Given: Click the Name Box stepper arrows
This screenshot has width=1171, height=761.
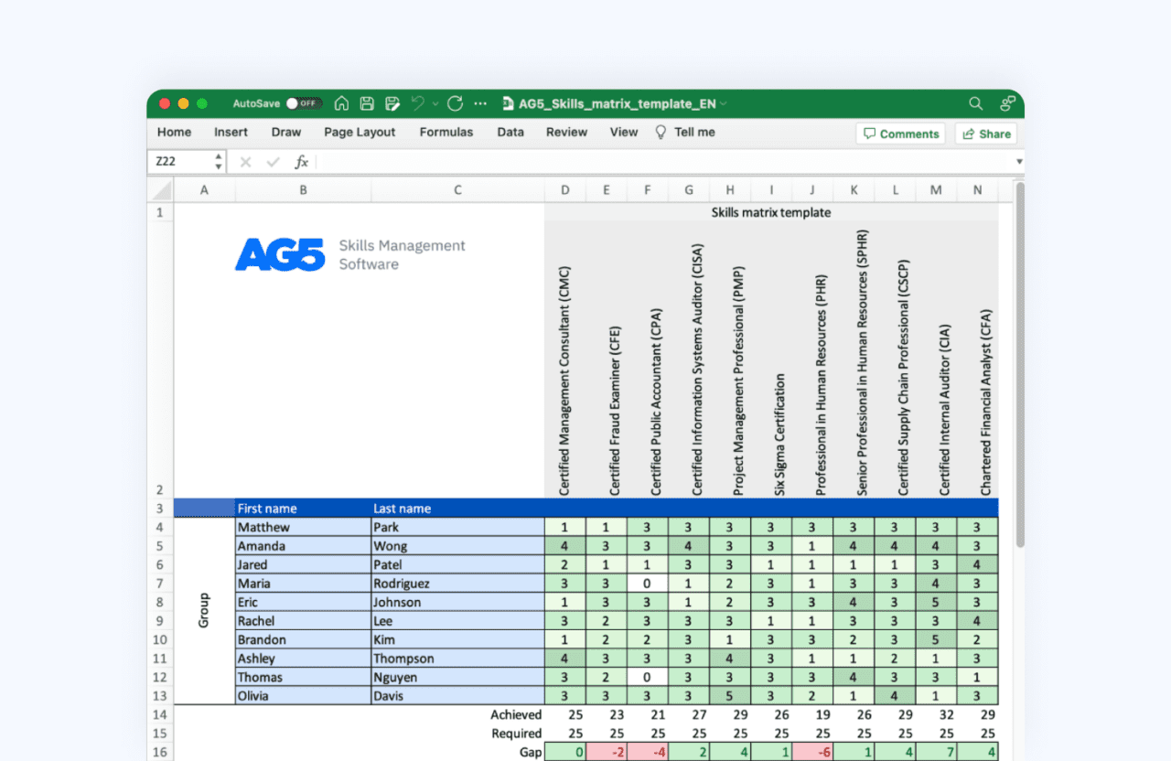Looking at the screenshot, I should point(218,161).
